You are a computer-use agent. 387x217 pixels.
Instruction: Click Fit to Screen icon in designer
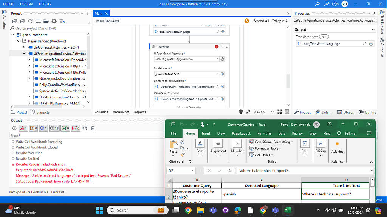tap(279, 112)
